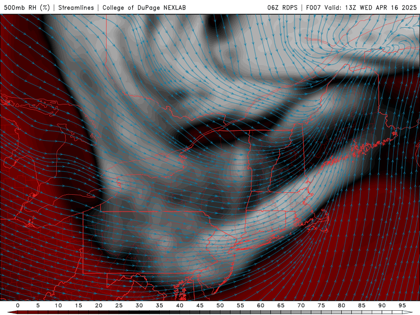This screenshot has height=315, width=420.
Task: Click the "40" value on the humidity scale
Action: coord(180,306)
